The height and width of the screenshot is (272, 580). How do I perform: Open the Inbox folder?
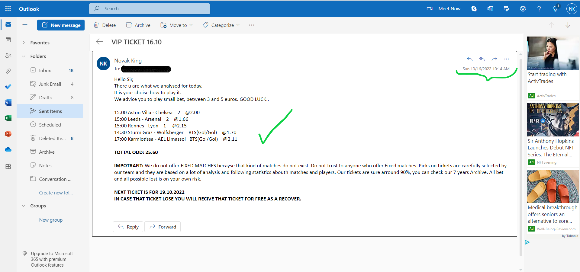(x=50, y=70)
